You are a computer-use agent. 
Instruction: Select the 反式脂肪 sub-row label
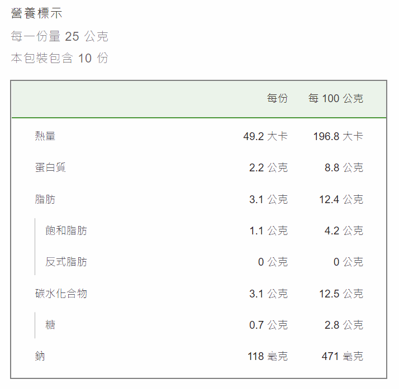coord(66,262)
